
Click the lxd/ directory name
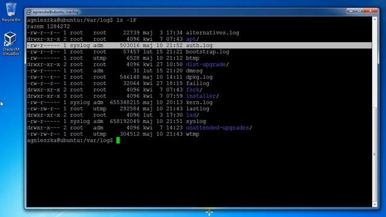192,115
